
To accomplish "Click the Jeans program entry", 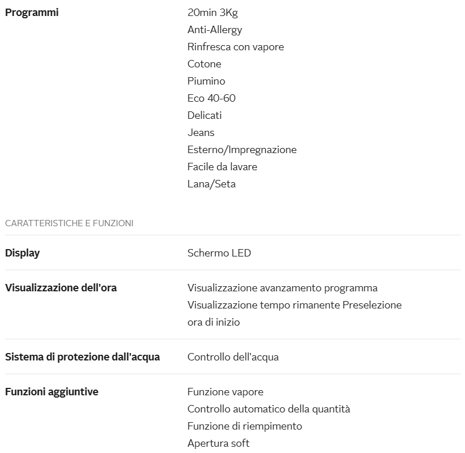I will [x=201, y=132].
